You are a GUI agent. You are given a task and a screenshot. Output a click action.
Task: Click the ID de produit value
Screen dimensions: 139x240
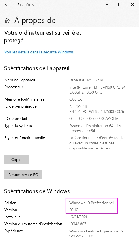coord(94,119)
